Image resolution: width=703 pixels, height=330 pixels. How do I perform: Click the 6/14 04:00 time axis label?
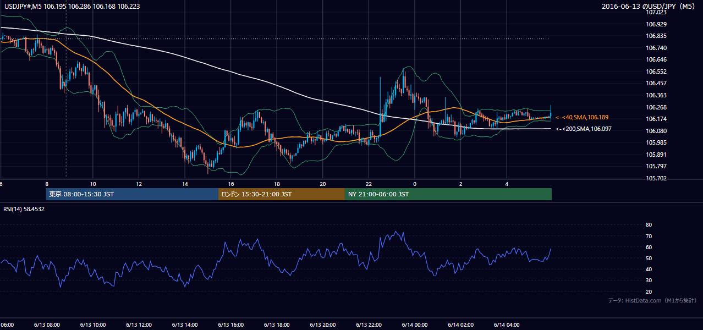point(507,324)
